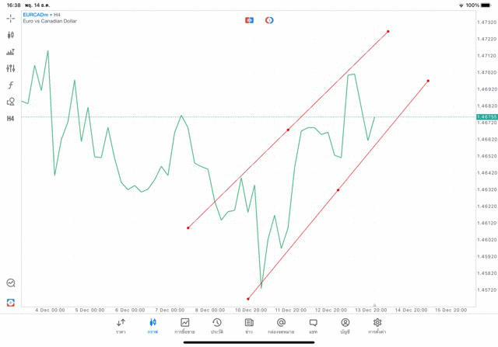498x347 pixels.
Task: Tap the EURCADm symbol name header
Action: [x=40, y=15]
